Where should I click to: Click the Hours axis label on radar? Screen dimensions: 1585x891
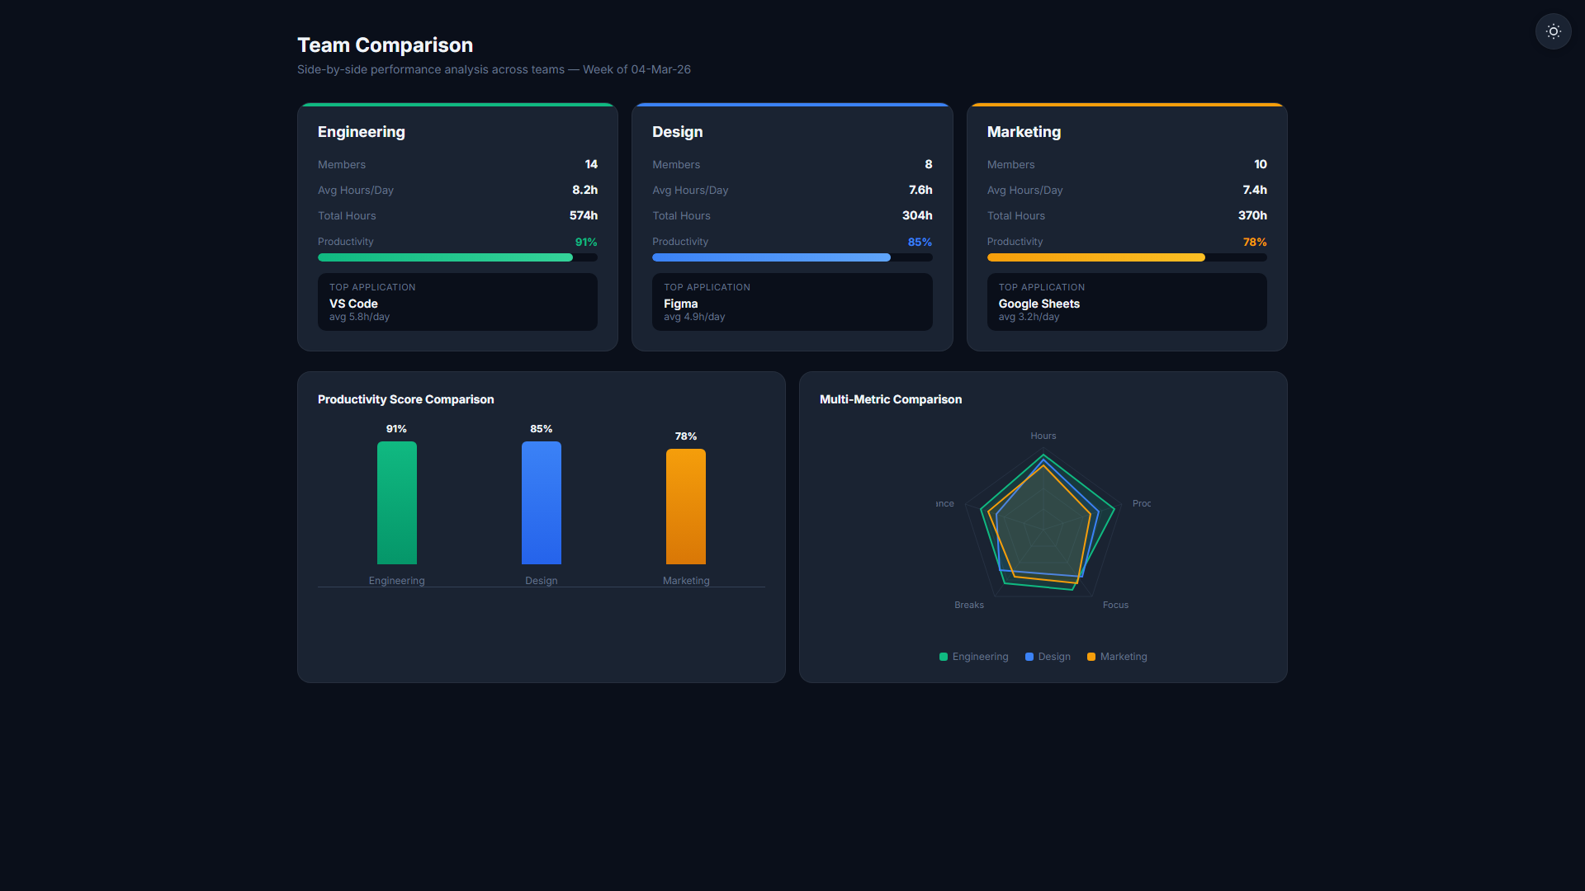[x=1043, y=436]
